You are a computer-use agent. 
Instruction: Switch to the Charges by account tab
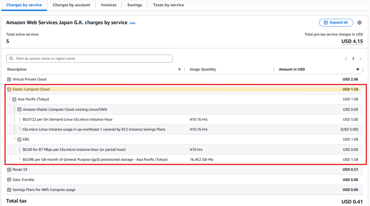click(71, 5)
